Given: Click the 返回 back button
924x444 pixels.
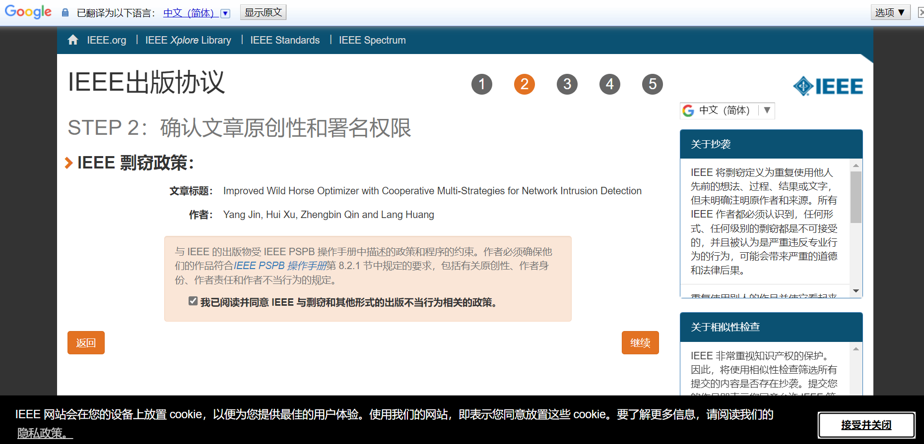Looking at the screenshot, I should (86, 342).
